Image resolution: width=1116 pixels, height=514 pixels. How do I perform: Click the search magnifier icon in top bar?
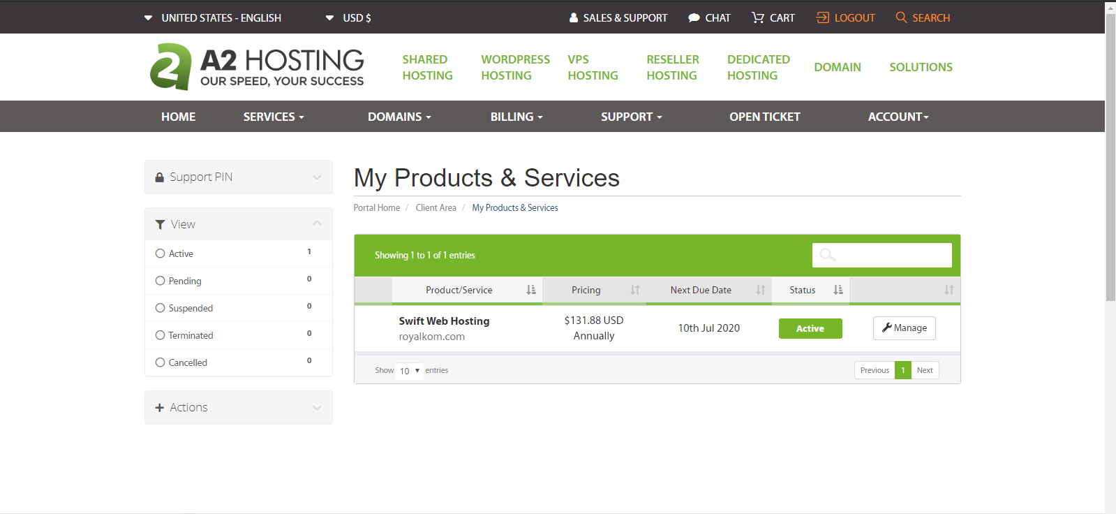[x=902, y=17]
